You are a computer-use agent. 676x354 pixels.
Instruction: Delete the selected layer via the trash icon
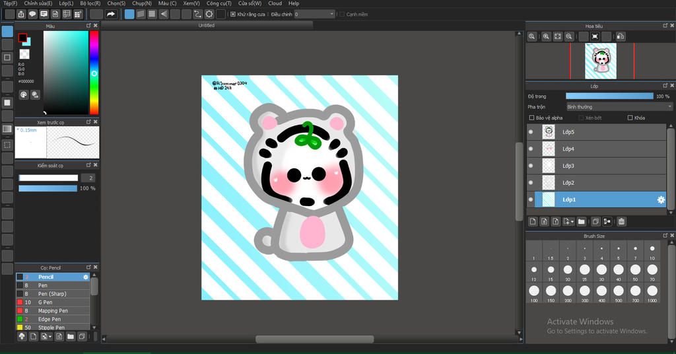pos(621,222)
